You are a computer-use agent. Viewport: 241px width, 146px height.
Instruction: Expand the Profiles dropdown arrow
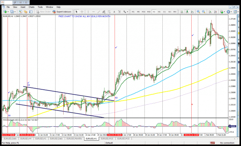(x=15, y=12)
